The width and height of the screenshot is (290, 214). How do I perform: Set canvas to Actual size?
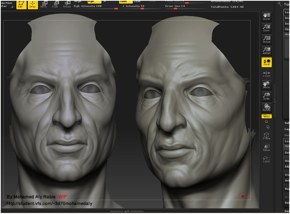(266, 39)
